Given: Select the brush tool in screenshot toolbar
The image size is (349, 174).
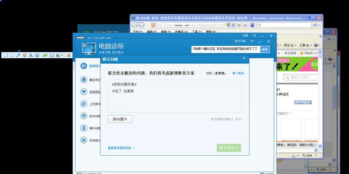Looking at the screenshot, I should 24,55.
